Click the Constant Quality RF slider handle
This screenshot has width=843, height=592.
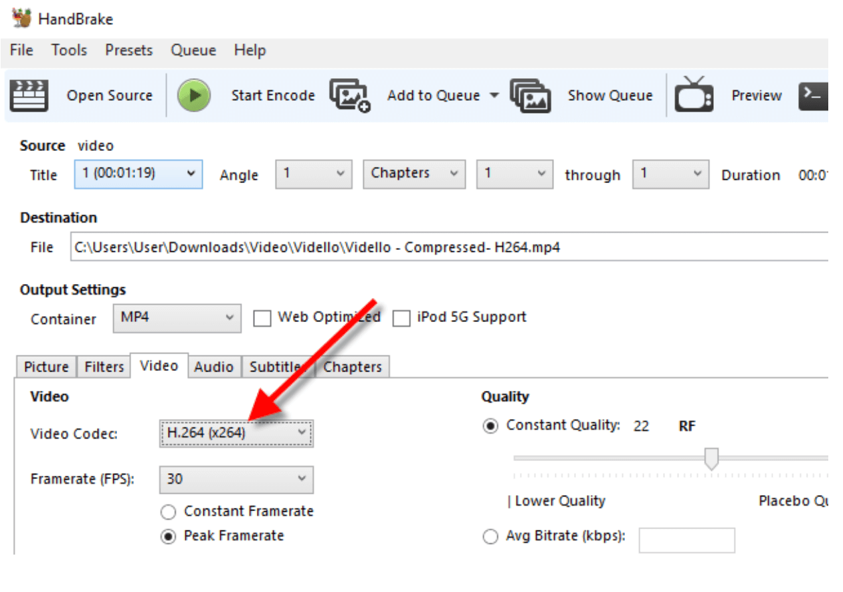712,458
